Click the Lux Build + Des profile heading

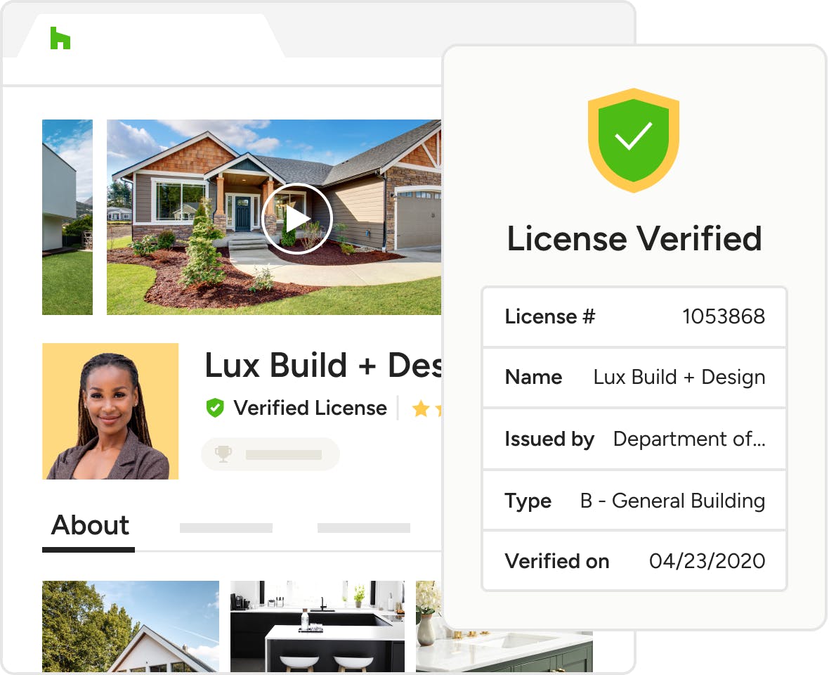point(323,365)
